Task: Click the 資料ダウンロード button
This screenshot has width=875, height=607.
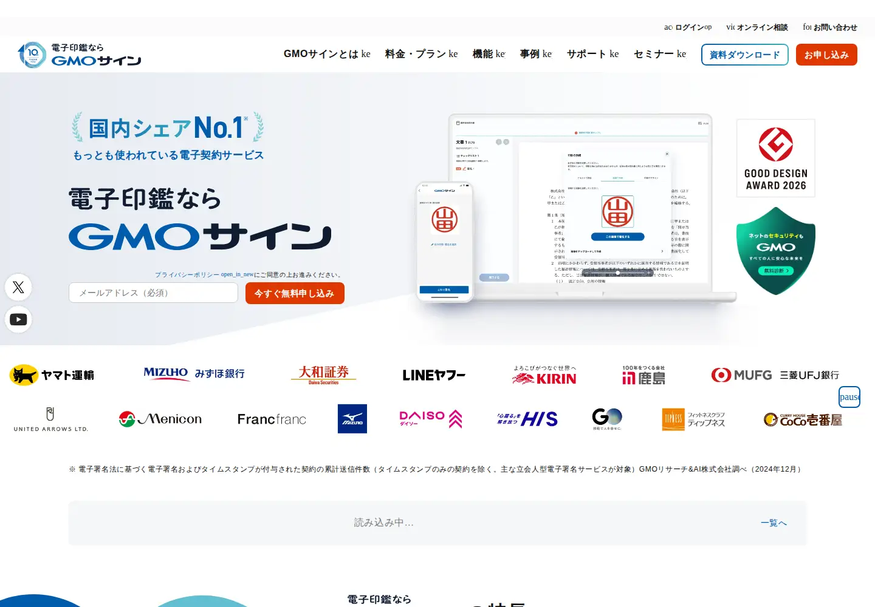Action: (x=745, y=55)
